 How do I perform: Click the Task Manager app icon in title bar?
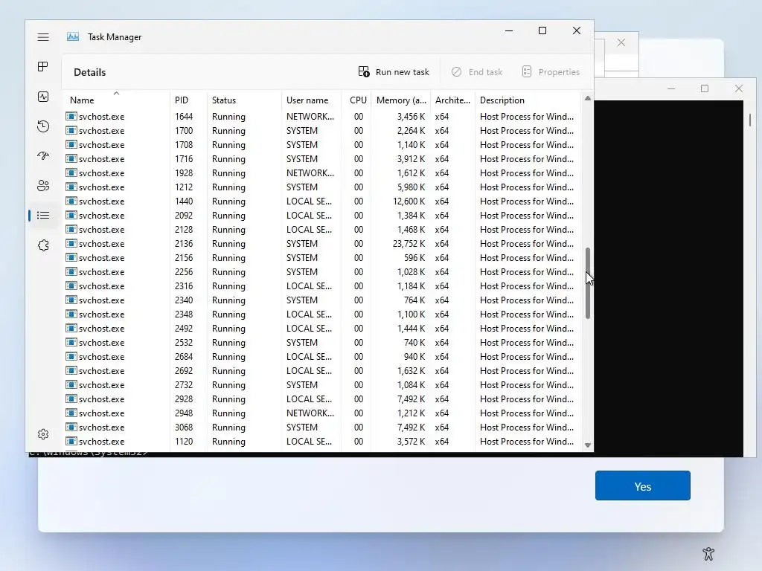point(73,37)
